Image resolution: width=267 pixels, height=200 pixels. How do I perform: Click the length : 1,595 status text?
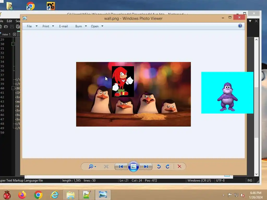[71, 180]
